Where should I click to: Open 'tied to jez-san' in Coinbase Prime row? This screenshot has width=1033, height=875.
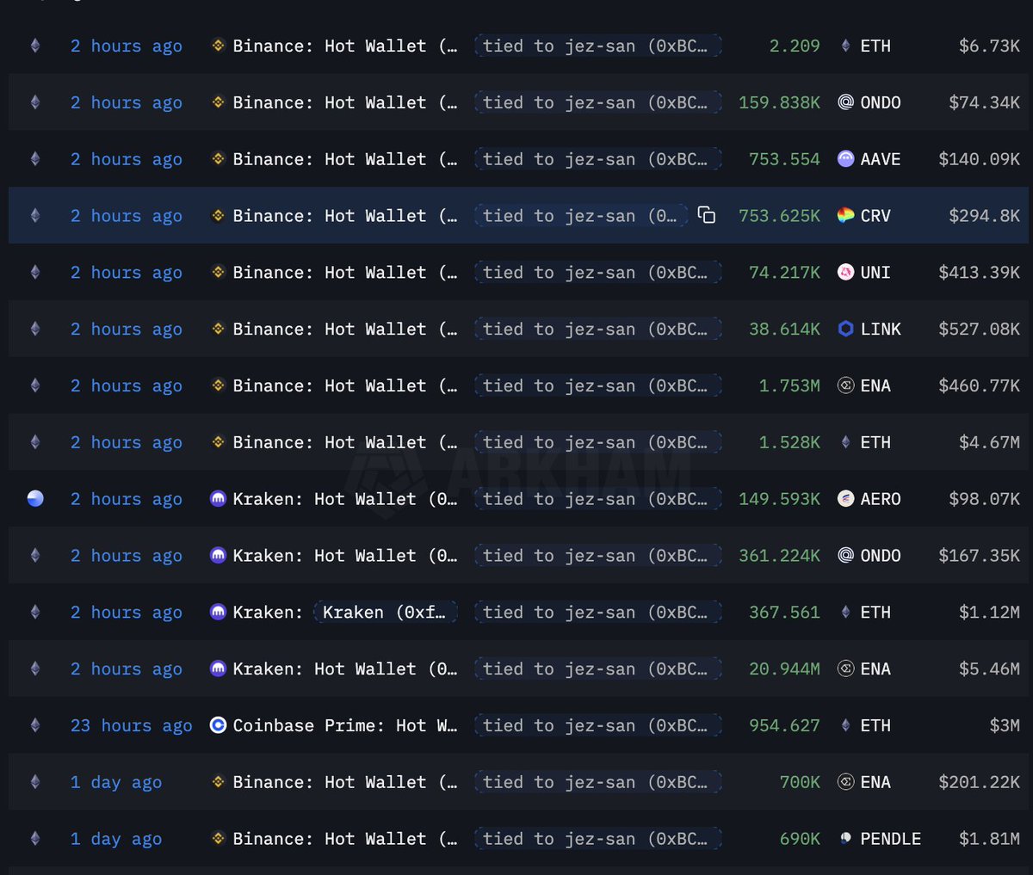click(598, 725)
